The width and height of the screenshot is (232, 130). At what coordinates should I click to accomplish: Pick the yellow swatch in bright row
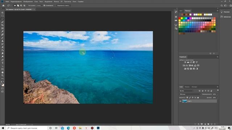[182, 18]
